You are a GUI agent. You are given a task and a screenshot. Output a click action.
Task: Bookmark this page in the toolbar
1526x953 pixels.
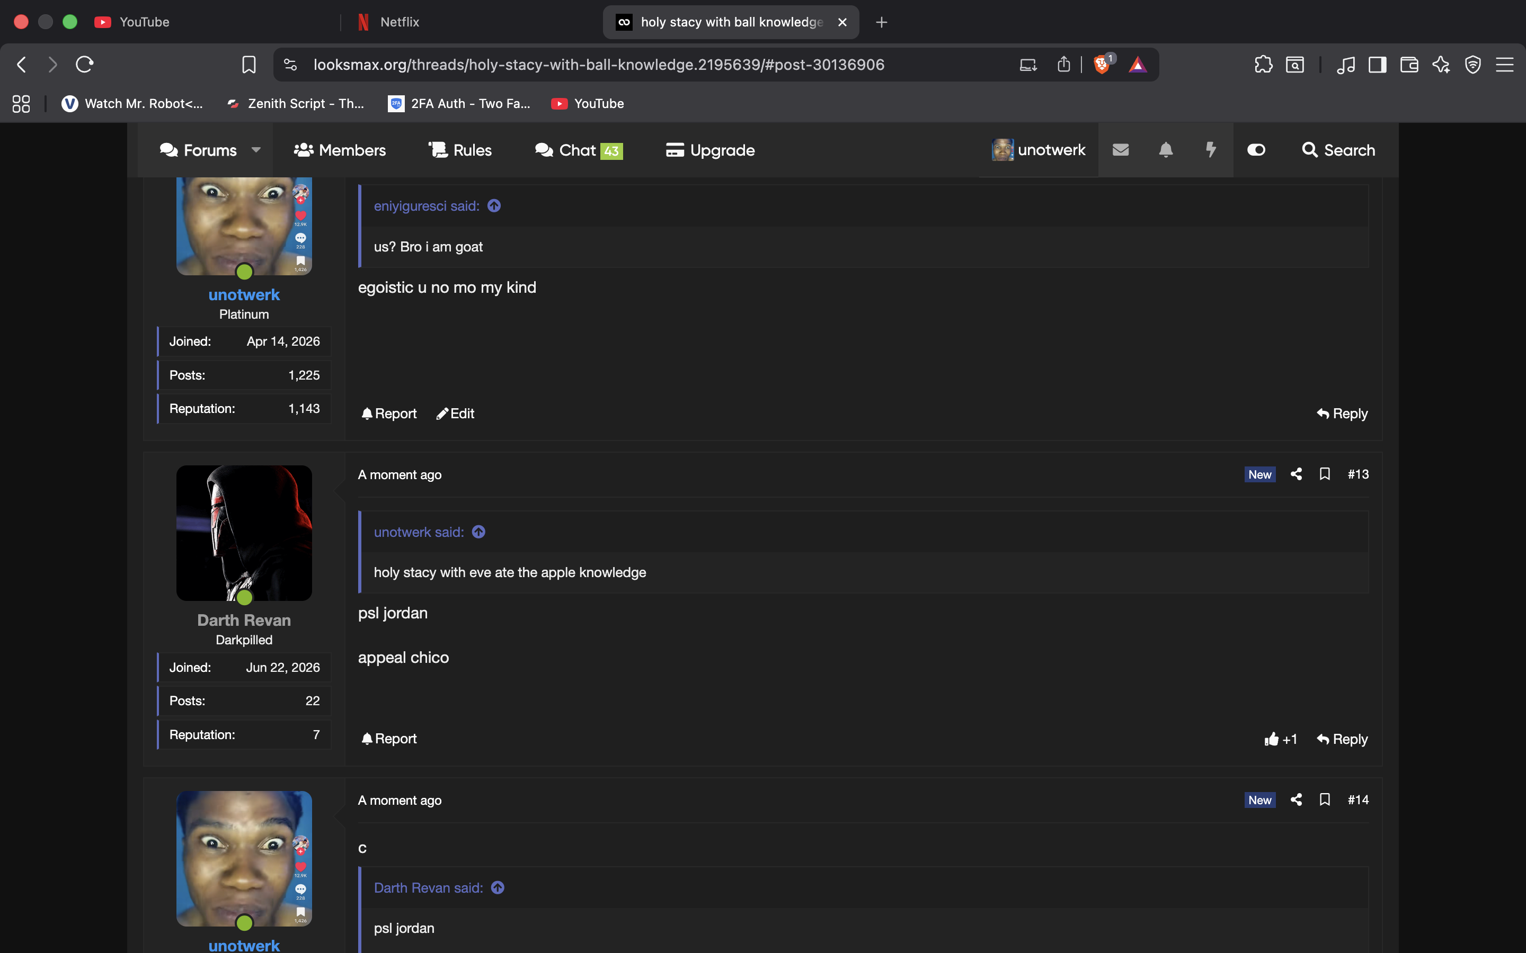coord(249,64)
